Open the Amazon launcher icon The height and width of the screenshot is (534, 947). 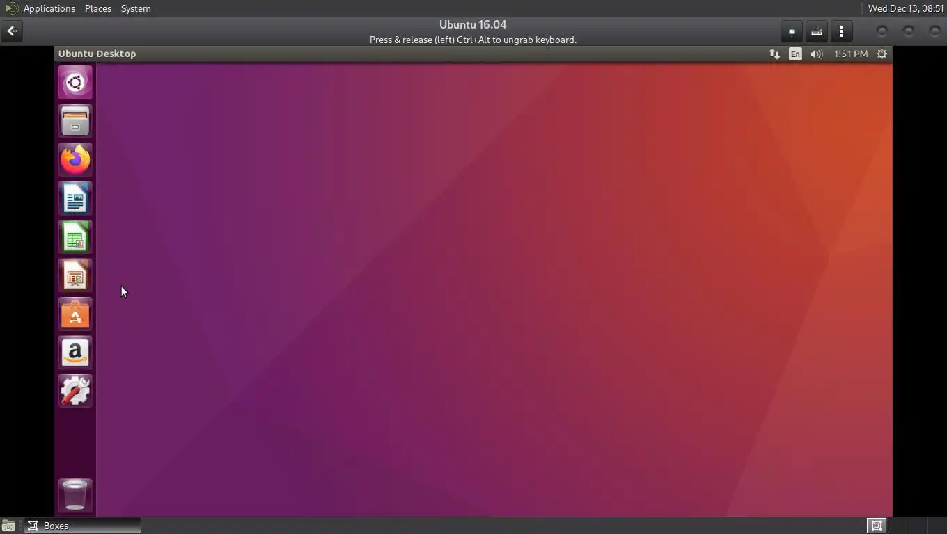click(75, 353)
